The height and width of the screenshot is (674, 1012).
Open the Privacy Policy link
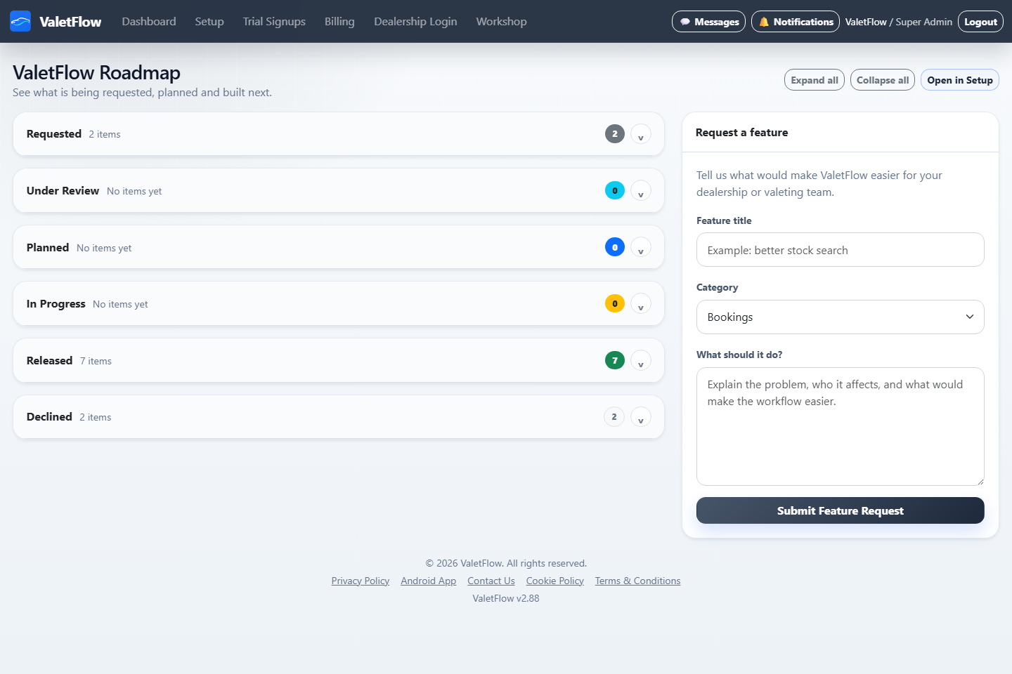pyautogui.click(x=361, y=581)
